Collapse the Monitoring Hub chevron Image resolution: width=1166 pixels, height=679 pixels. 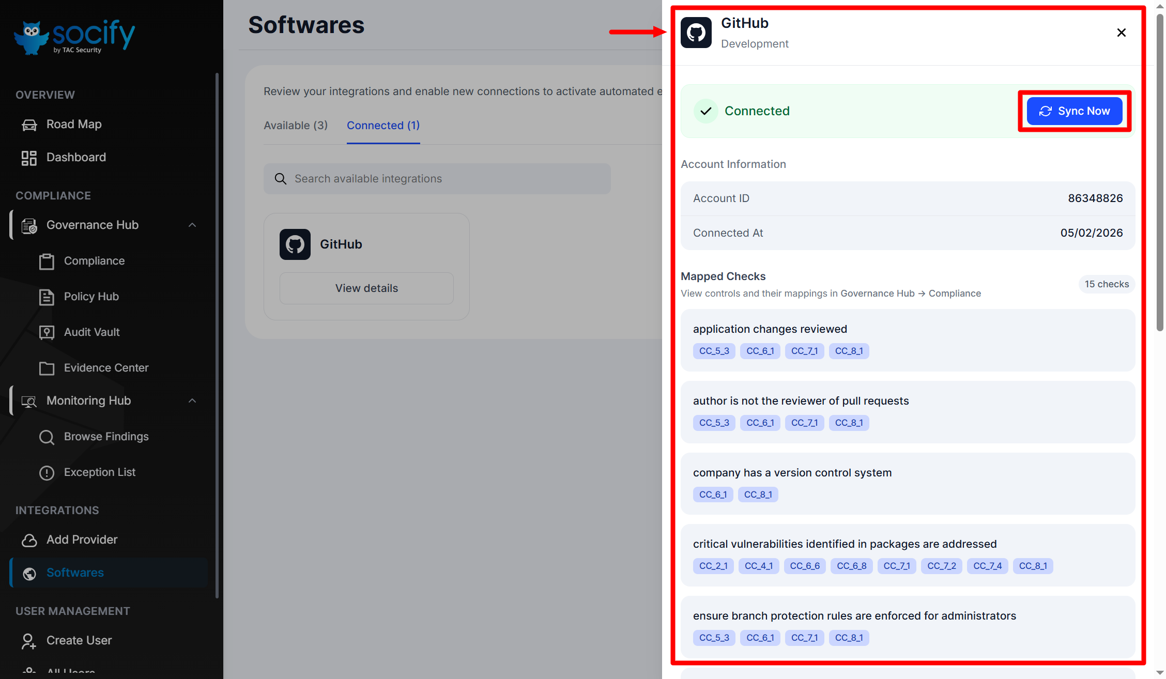click(x=192, y=400)
